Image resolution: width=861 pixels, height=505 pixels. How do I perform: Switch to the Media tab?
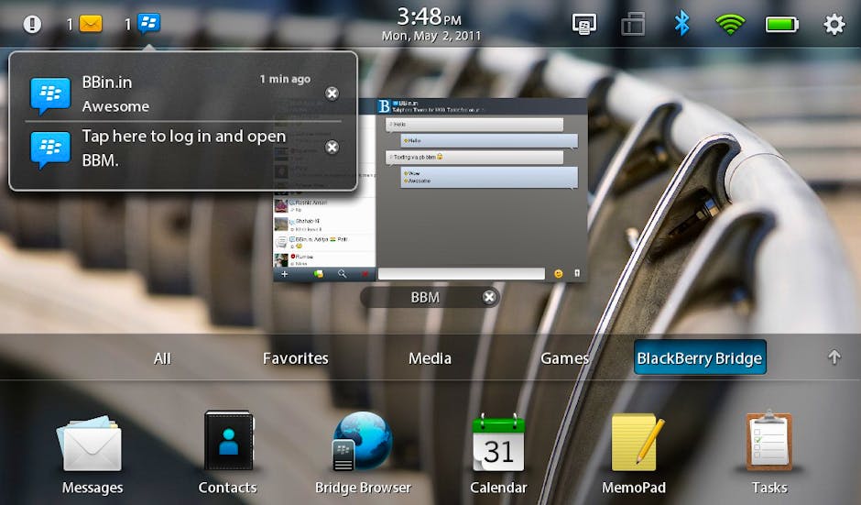tap(430, 358)
